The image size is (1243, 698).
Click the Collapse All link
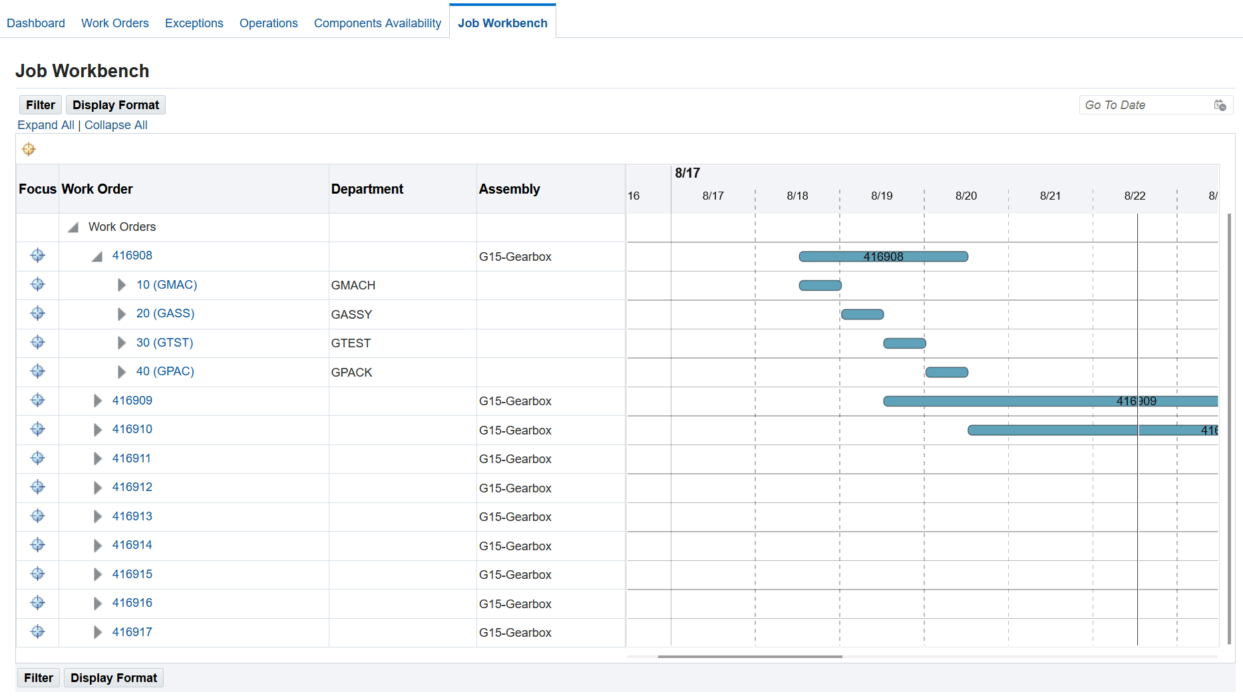116,125
